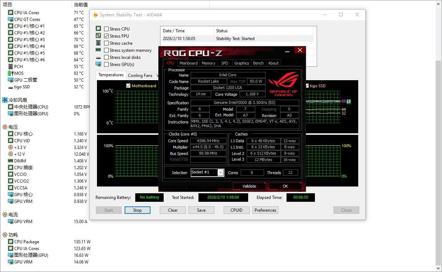Click the 图形处理器(GPU) fan icon
The image size is (442, 272).
11,113
